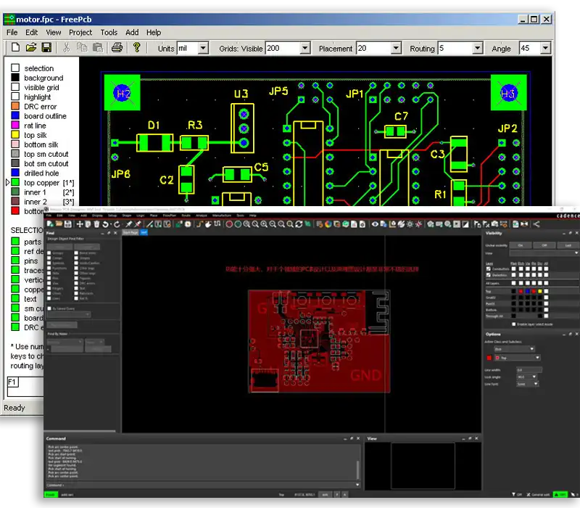Click the green circle icon in Cadence toolbar

[x=238, y=224]
